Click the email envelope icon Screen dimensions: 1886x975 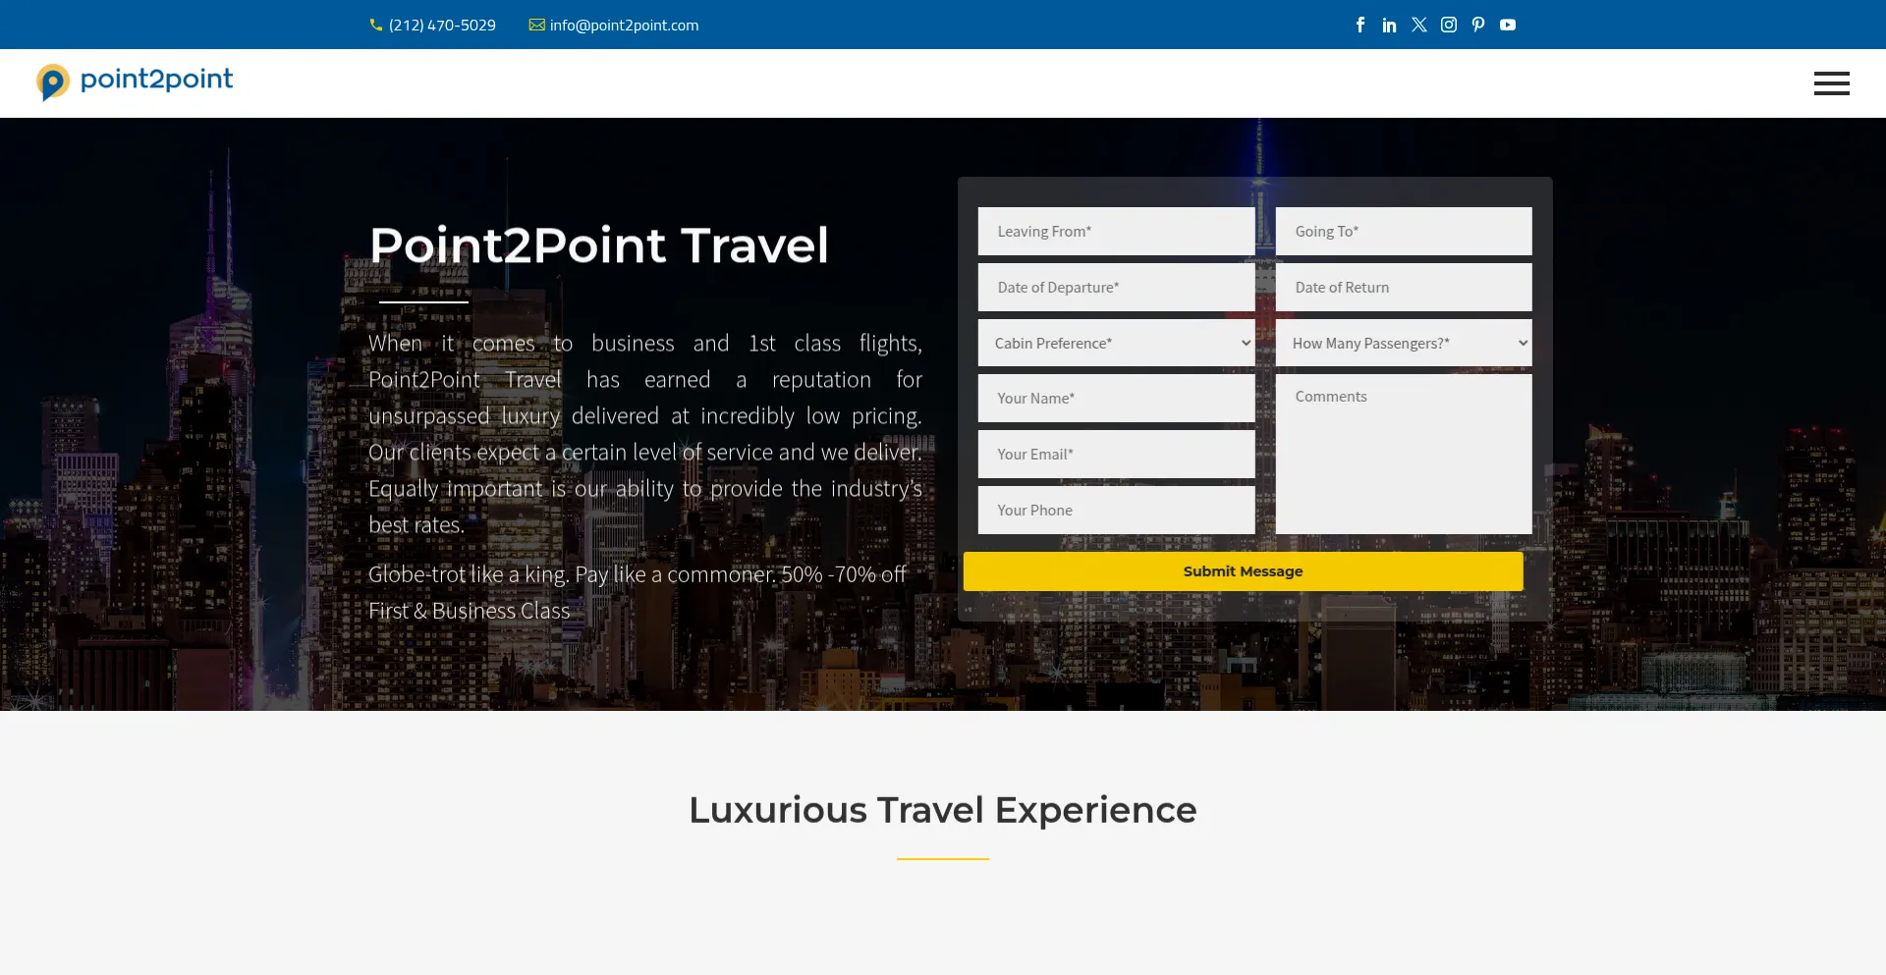pos(536,25)
